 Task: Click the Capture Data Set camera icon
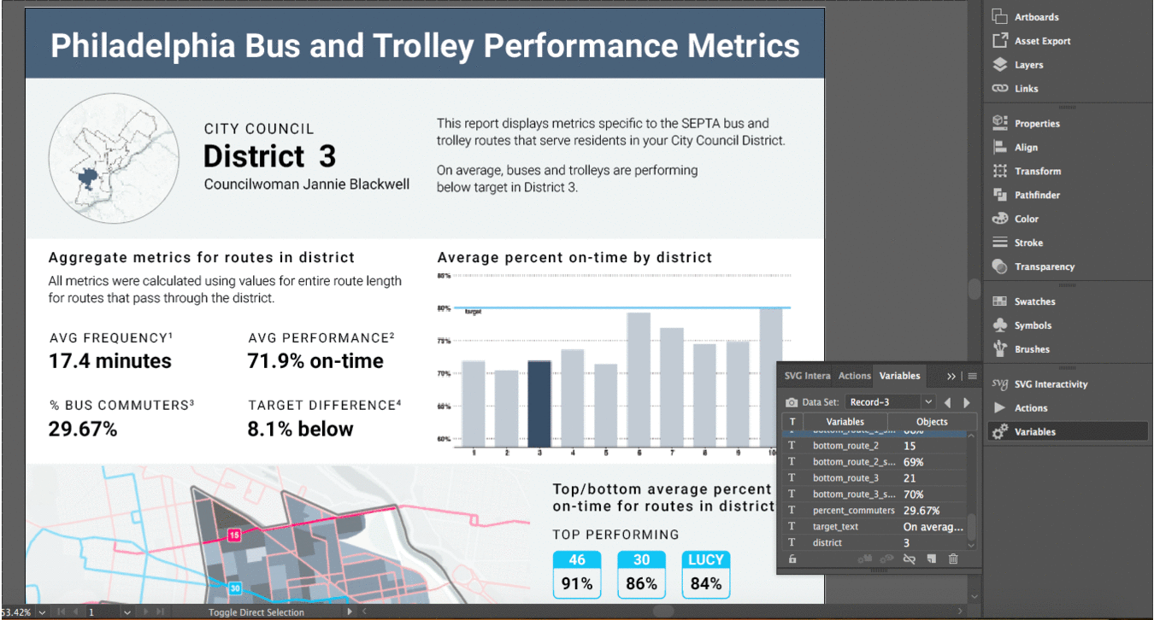(x=792, y=402)
